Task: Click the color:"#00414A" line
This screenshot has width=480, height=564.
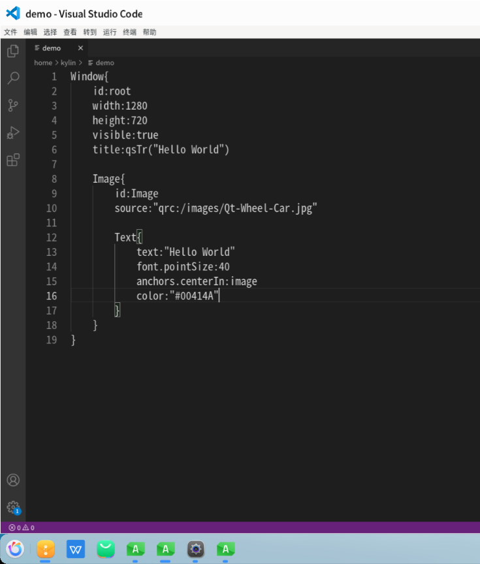Action: point(178,296)
